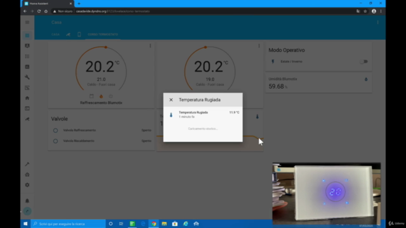Click the browser back arrow
The width and height of the screenshot is (406, 228).
click(25, 11)
